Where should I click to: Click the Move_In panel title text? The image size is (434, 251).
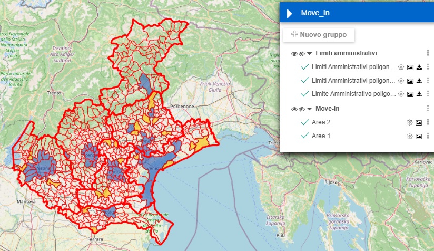[315, 13]
